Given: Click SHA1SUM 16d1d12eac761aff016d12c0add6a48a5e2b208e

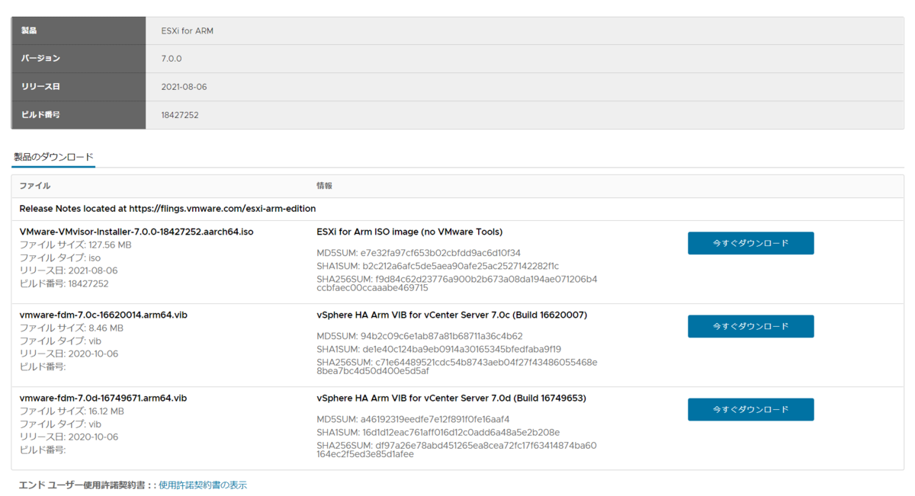Looking at the screenshot, I should click(438, 432).
